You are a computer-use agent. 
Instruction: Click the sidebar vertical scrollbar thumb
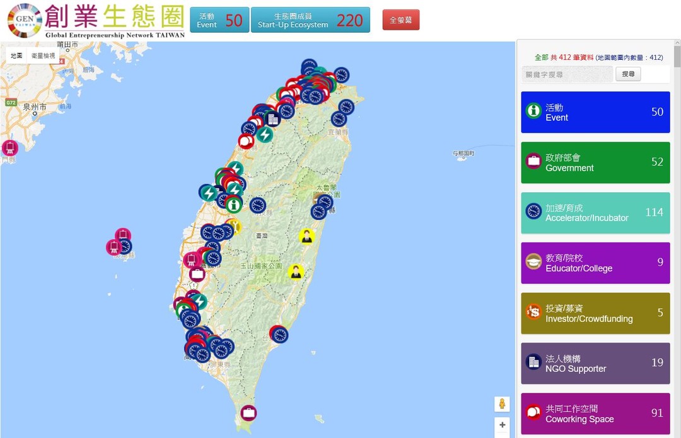pos(677,57)
